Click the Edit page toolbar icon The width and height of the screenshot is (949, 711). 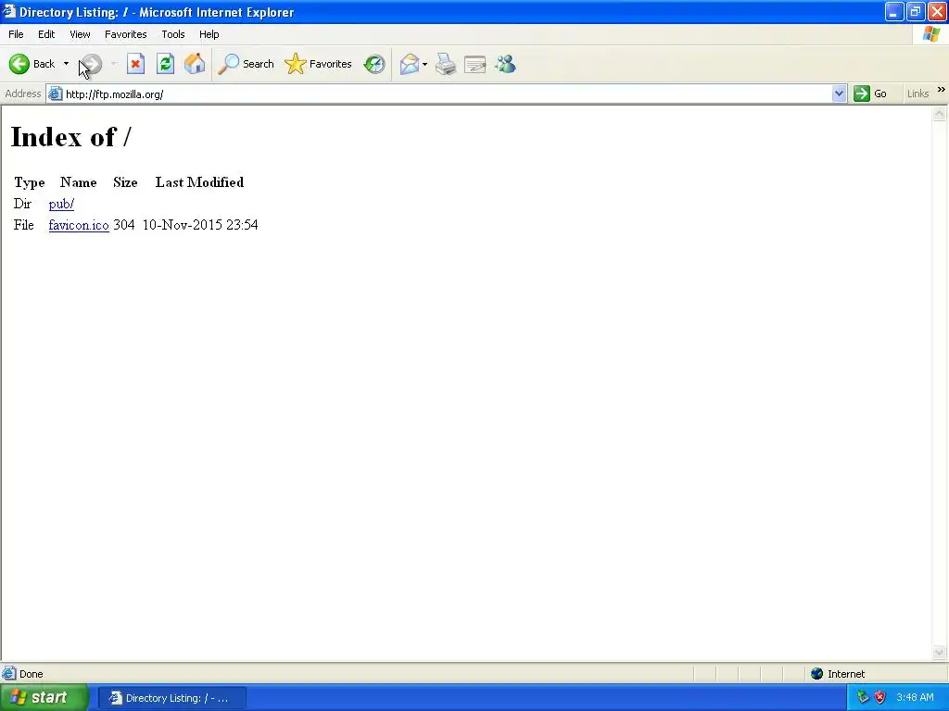pyautogui.click(x=475, y=64)
